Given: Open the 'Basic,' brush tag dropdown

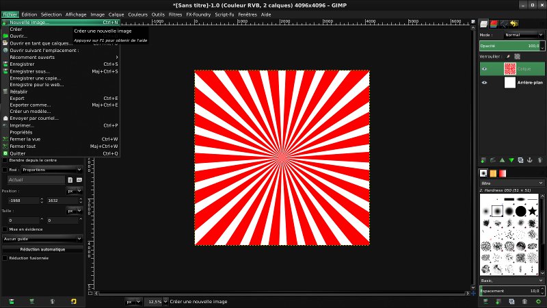Looking at the screenshot, I should (x=511, y=281).
